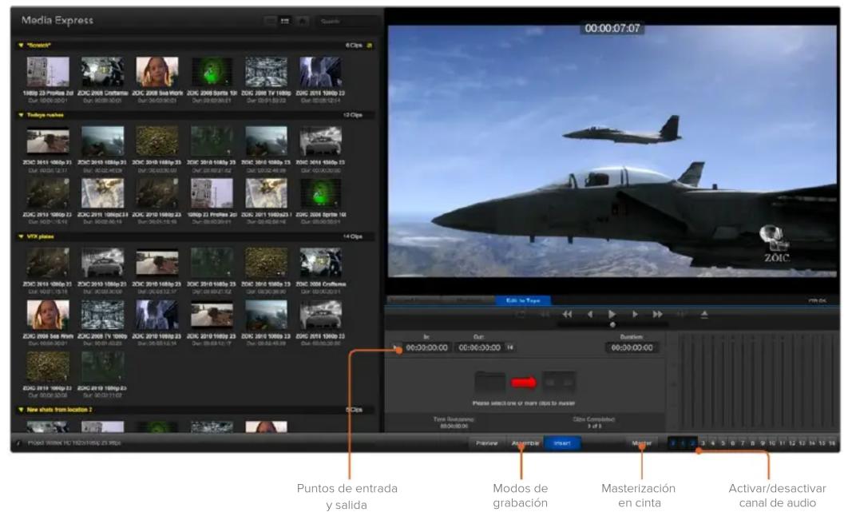This screenshot has width=848, height=520.
Task: Click the rewind transport button
Action: (x=567, y=315)
